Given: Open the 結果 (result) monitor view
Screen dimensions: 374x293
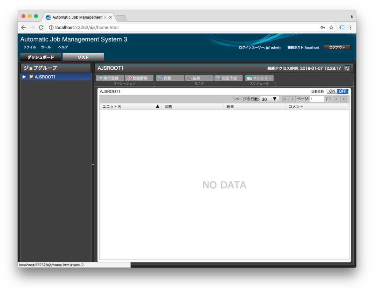Looking at the screenshot, I should (x=199, y=78).
